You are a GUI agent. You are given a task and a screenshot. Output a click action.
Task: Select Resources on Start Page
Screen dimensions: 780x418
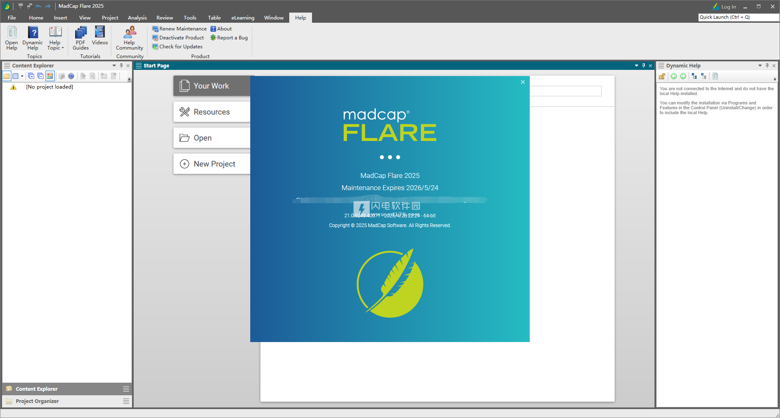[212, 112]
